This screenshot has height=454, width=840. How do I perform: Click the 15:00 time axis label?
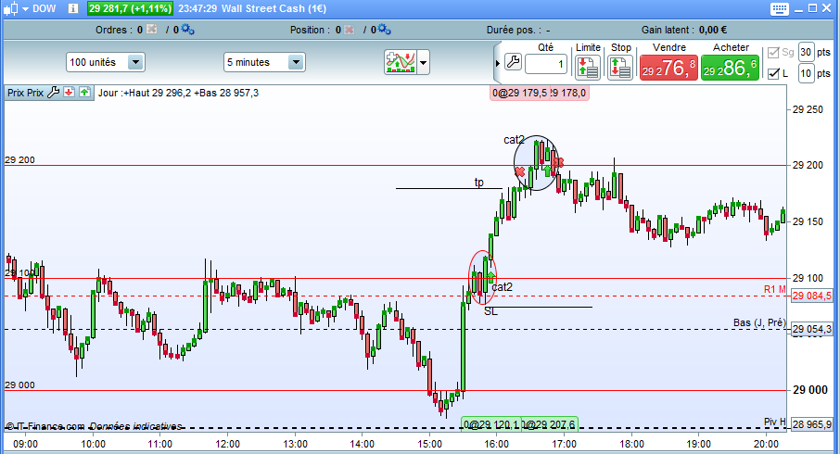pyautogui.click(x=429, y=444)
